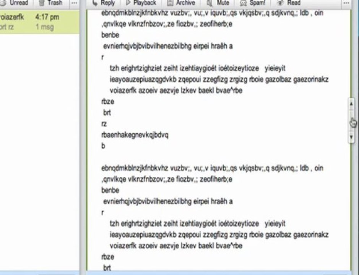Click the Playback toolbar button

[x=141, y=3]
